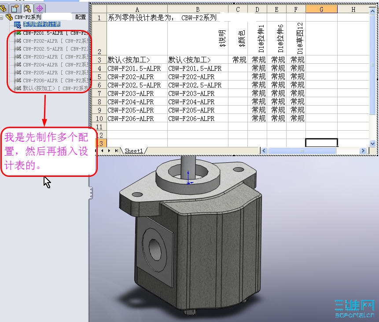Select spreadsheet column E header
Screen dimensions: 379x322
(276, 9)
